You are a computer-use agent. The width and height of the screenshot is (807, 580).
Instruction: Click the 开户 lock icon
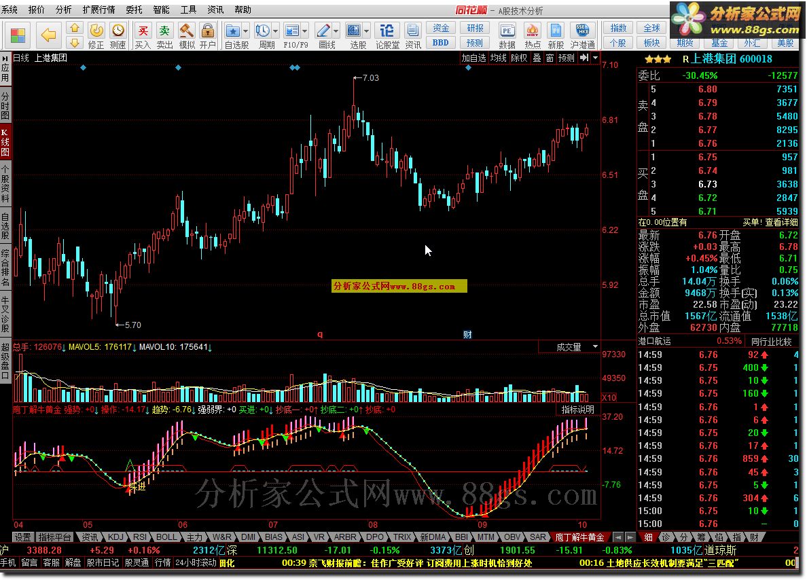click(x=207, y=31)
